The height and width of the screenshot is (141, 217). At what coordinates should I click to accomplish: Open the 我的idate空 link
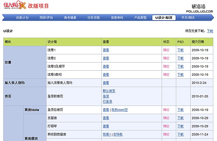[120, 110]
